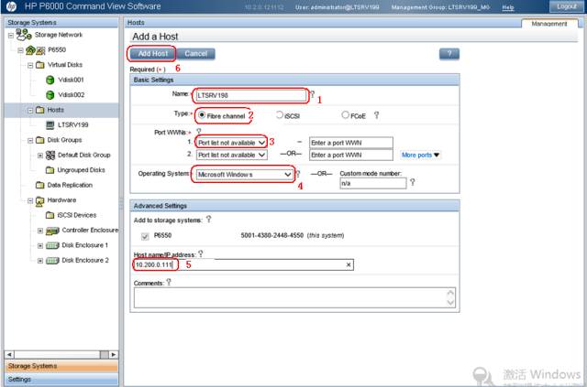Image resolution: width=587 pixels, height=387 pixels.
Task: Select the Storage Network icon
Action: pos(23,35)
